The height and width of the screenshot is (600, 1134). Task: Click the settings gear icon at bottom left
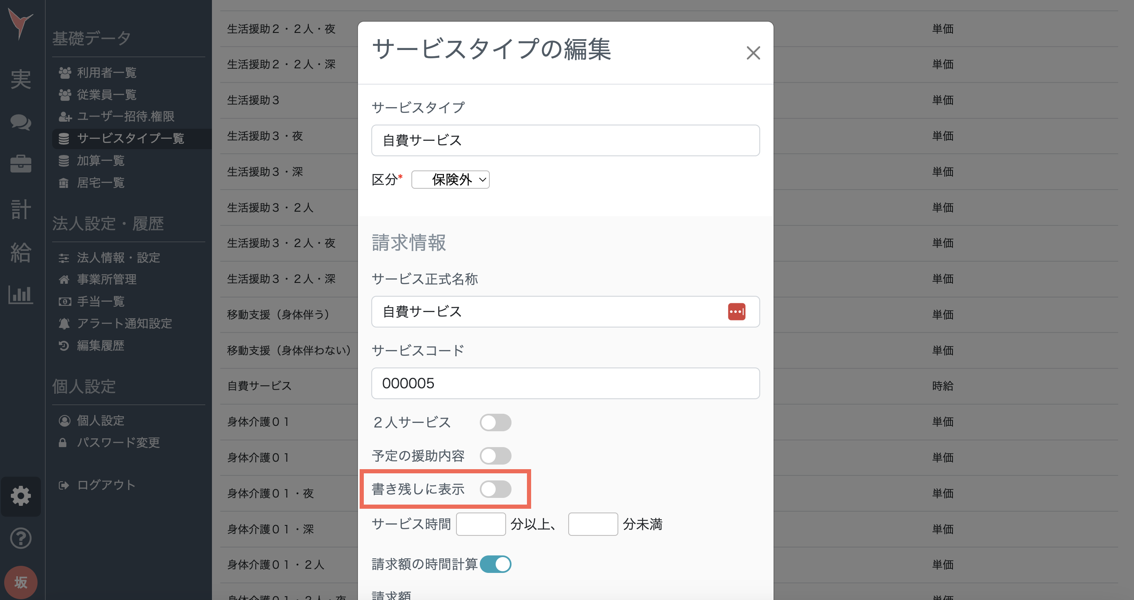tap(21, 496)
